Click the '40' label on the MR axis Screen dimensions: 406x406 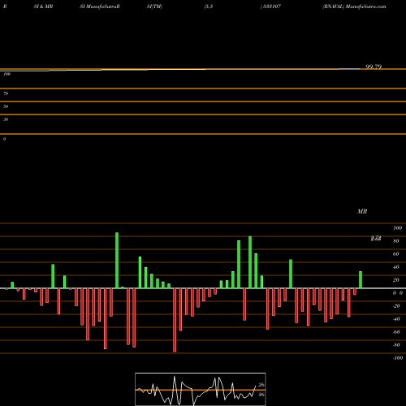pos(396,267)
